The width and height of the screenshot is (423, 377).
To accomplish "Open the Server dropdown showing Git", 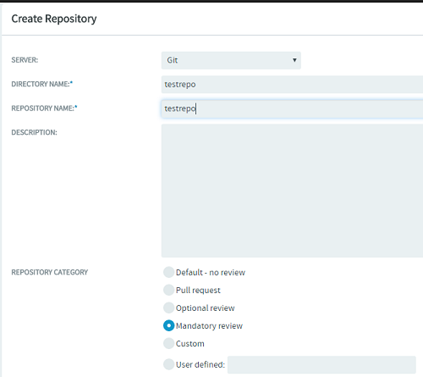I will tap(231, 60).
